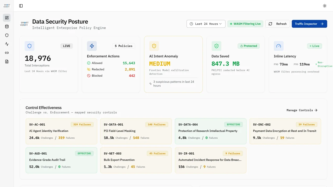The image size is (333, 187).
Task: Open the SV-AC-001 control card
Action: [61, 131]
